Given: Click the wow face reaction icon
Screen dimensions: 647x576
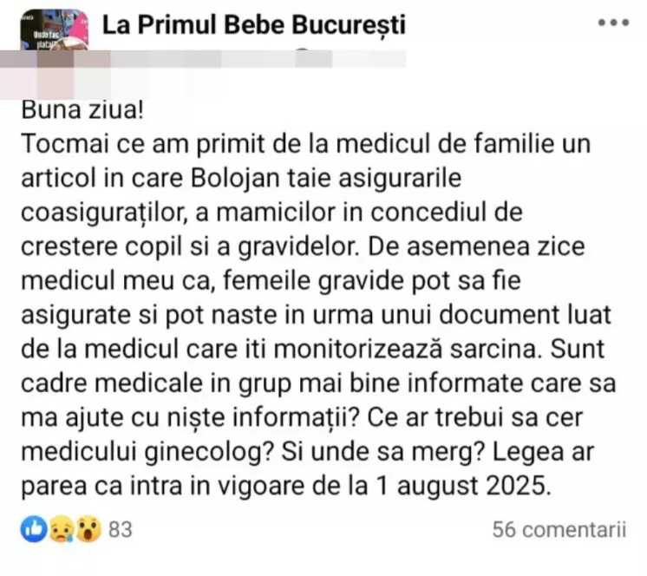Looking at the screenshot, I should (88, 528).
